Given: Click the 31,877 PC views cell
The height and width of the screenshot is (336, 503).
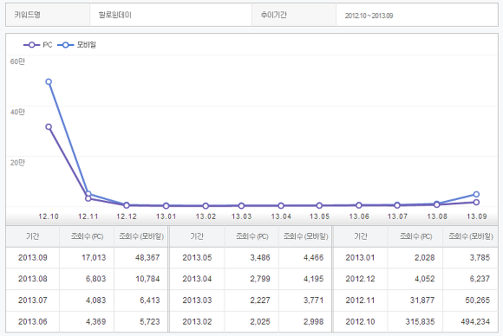Looking at the screenshot, I should 415,300.
